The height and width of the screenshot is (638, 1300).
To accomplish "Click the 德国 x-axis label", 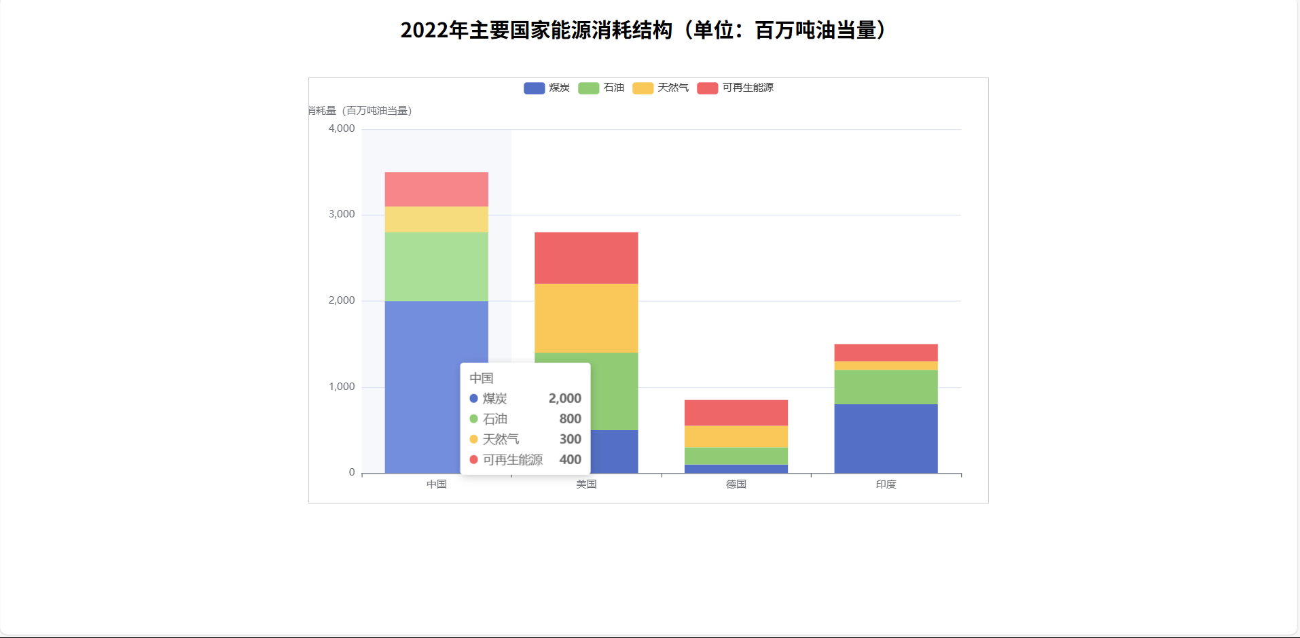I will tap(736, 484).
